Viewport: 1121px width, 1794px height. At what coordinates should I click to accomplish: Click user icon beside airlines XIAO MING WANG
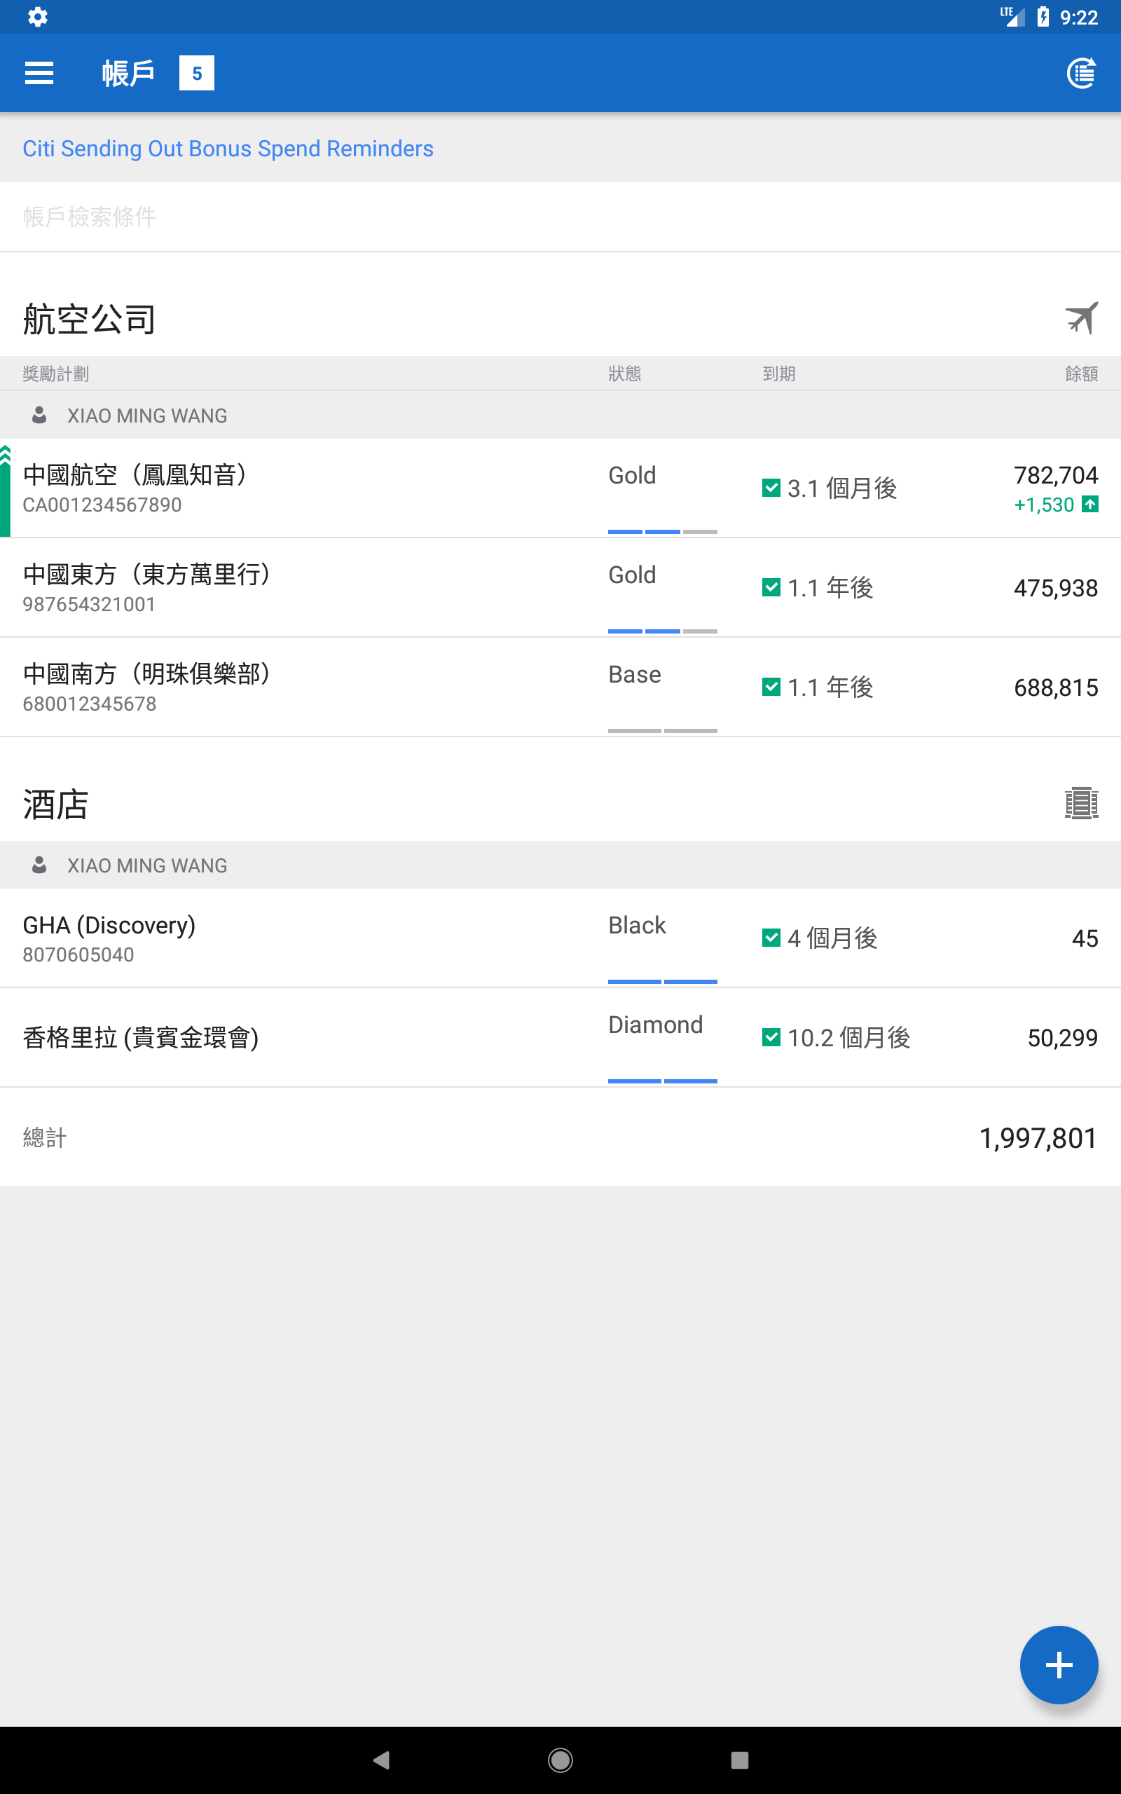point(39,415)
